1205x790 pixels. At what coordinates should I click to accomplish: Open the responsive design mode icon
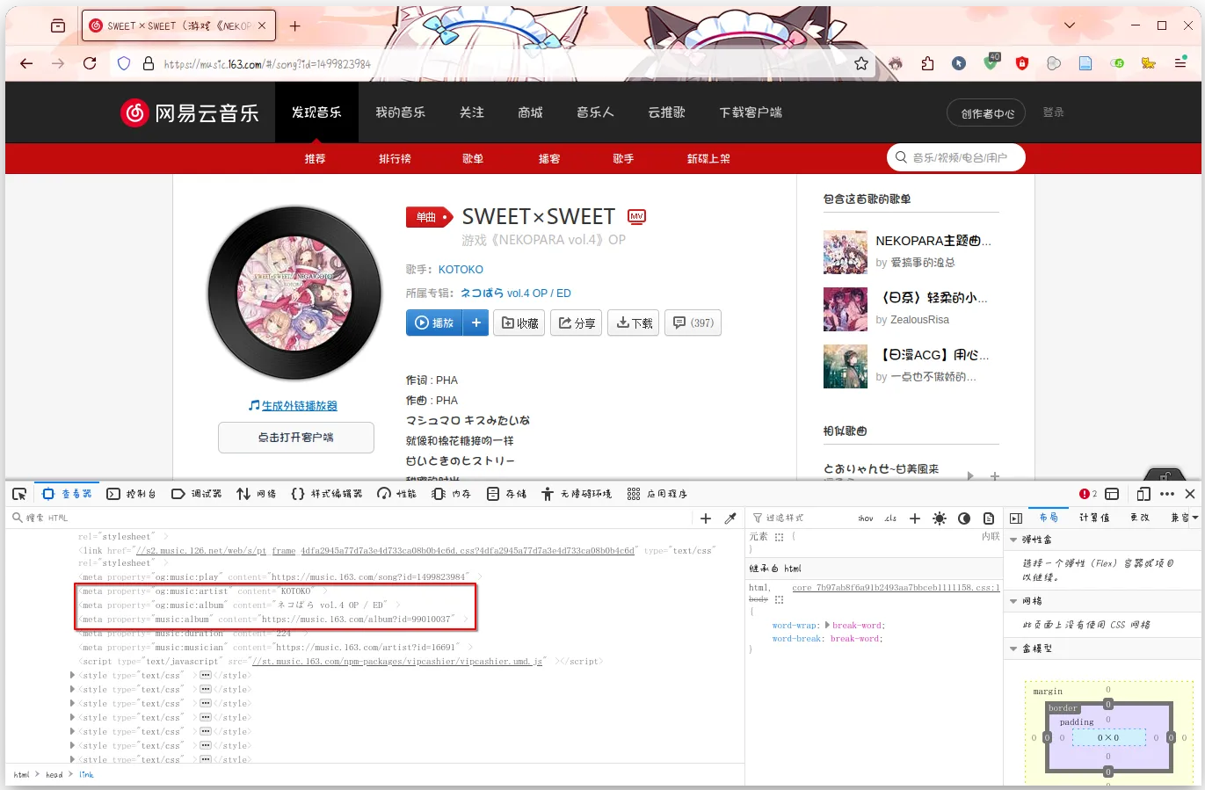(x=1143, y=493)
